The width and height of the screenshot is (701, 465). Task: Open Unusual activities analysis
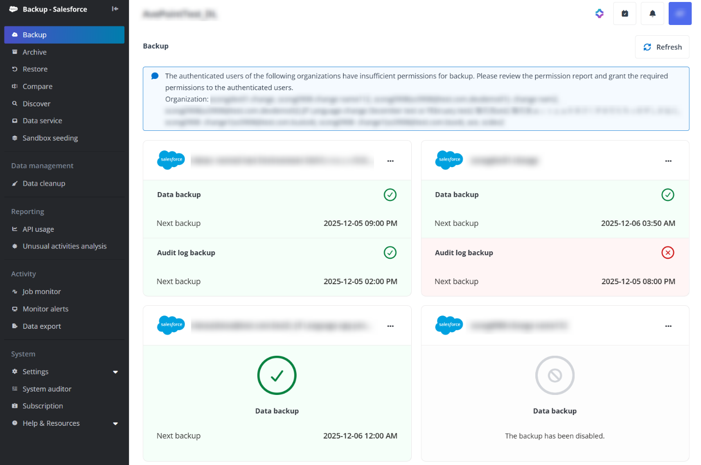[x=64, y=246]
